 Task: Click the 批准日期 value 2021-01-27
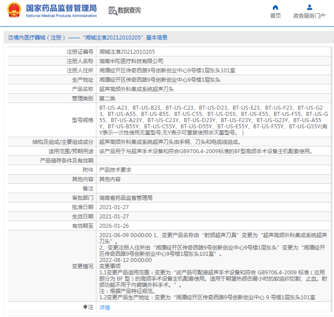114,207
